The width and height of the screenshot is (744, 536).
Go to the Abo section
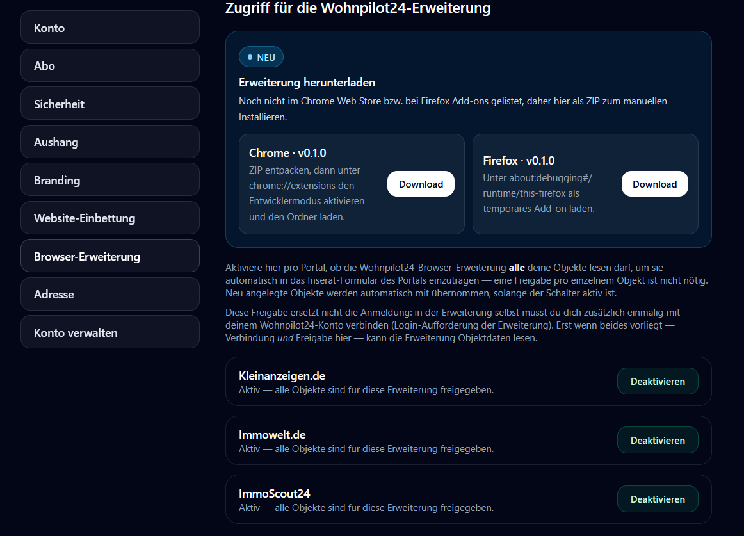(109, 65)
